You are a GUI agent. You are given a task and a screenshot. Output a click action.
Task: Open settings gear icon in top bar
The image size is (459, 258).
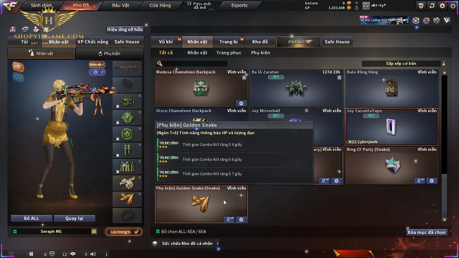click(442, 6)
